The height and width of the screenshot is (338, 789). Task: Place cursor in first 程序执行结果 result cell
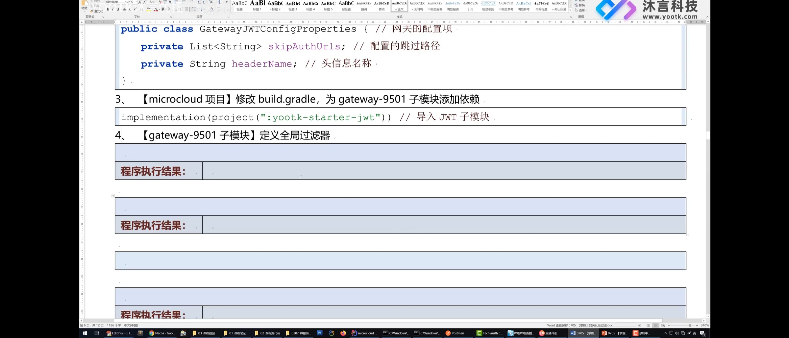[444, 171]
